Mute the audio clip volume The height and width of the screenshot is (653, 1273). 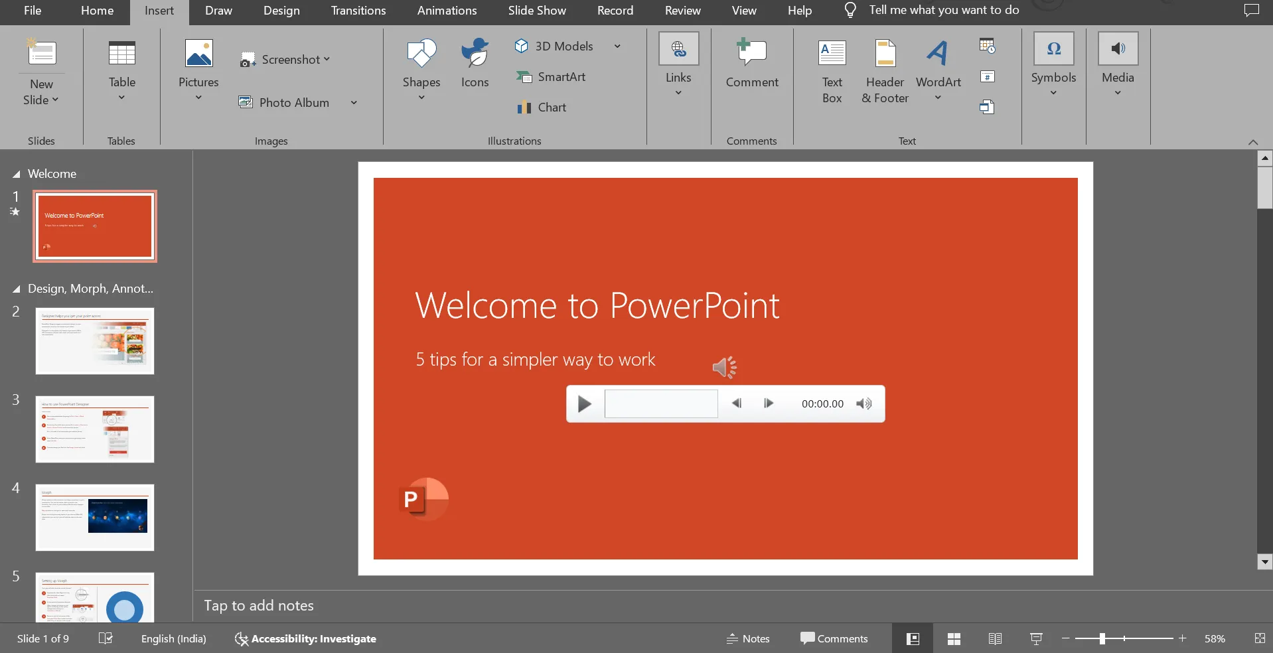point(863,403)
